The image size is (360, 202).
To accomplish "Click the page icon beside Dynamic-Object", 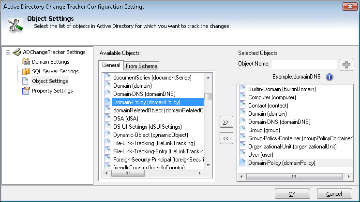I will point(107,135).
